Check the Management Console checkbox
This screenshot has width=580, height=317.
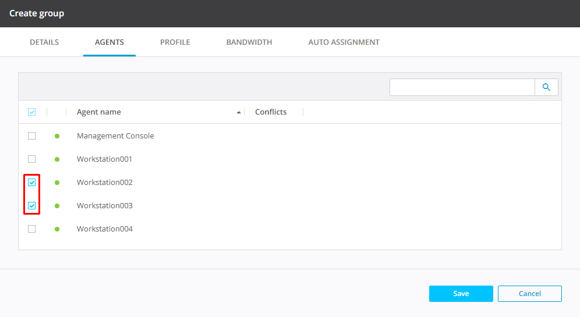point(32,136)
